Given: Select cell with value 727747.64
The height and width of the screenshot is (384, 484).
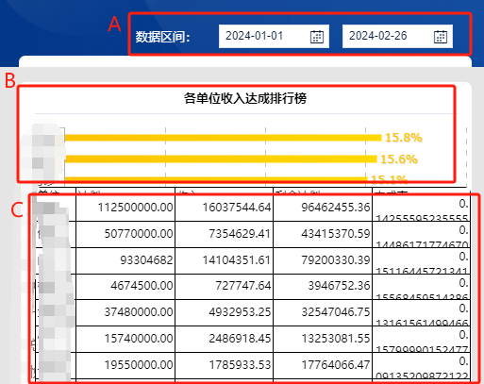Looking at the screenshot, I should point(225,287).
